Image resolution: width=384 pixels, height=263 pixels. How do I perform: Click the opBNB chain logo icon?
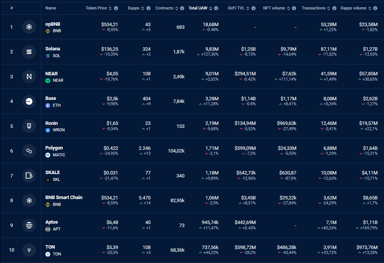(x=29, y=27)
